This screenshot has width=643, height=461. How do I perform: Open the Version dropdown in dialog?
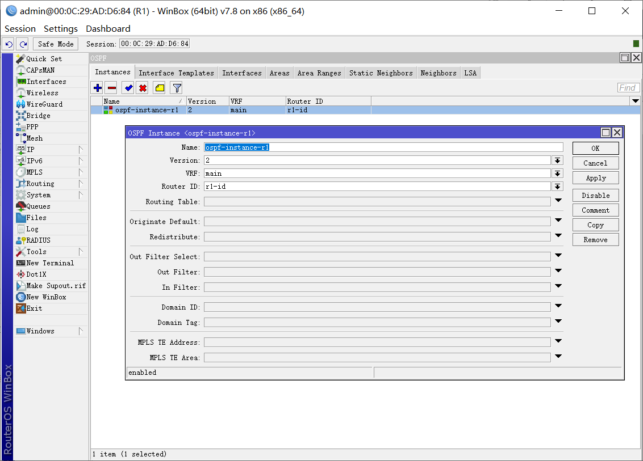tap(557, 160)
